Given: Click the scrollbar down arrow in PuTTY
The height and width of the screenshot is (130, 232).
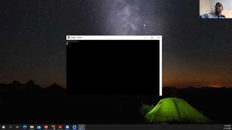Looking at the screenshot, I should (161, 95).
